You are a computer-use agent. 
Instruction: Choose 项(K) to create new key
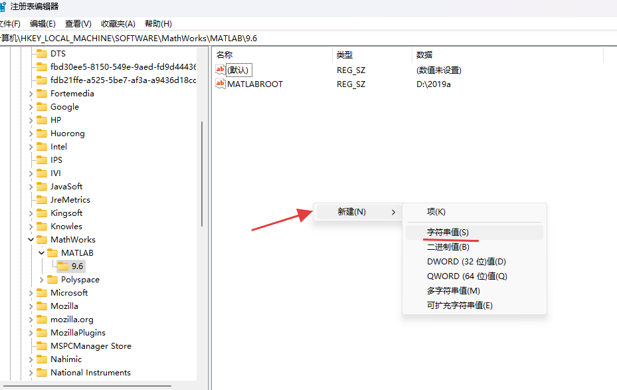474,212
